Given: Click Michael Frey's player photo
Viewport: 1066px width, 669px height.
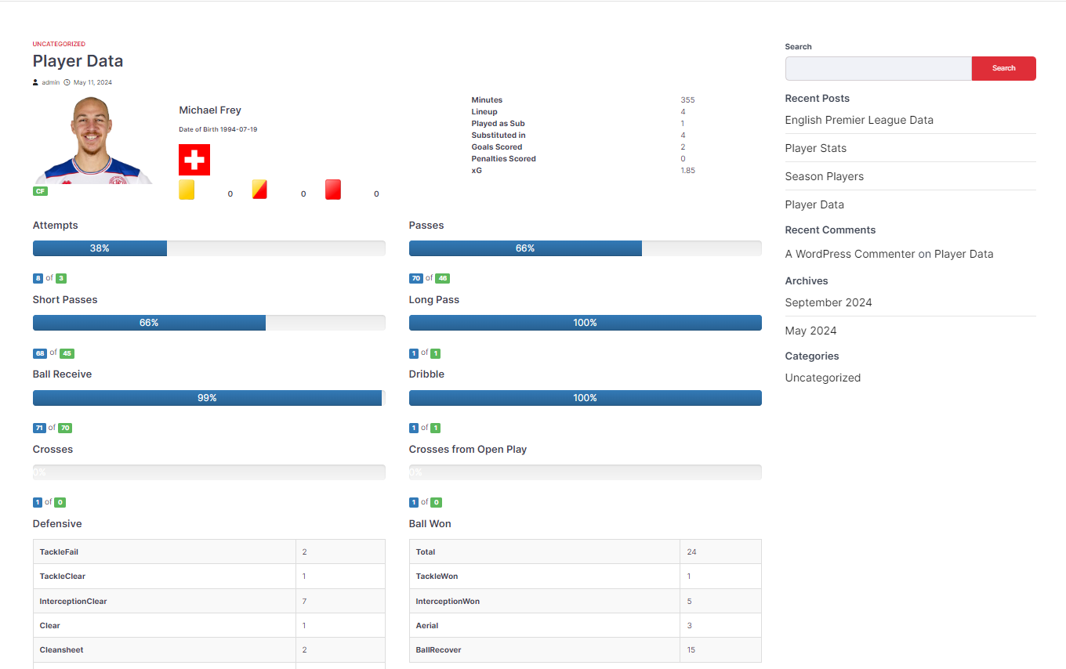Looking at the screenshot, I should click(92, 141).
